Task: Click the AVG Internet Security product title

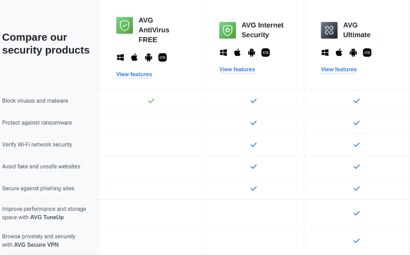Action: coord(262,30)
